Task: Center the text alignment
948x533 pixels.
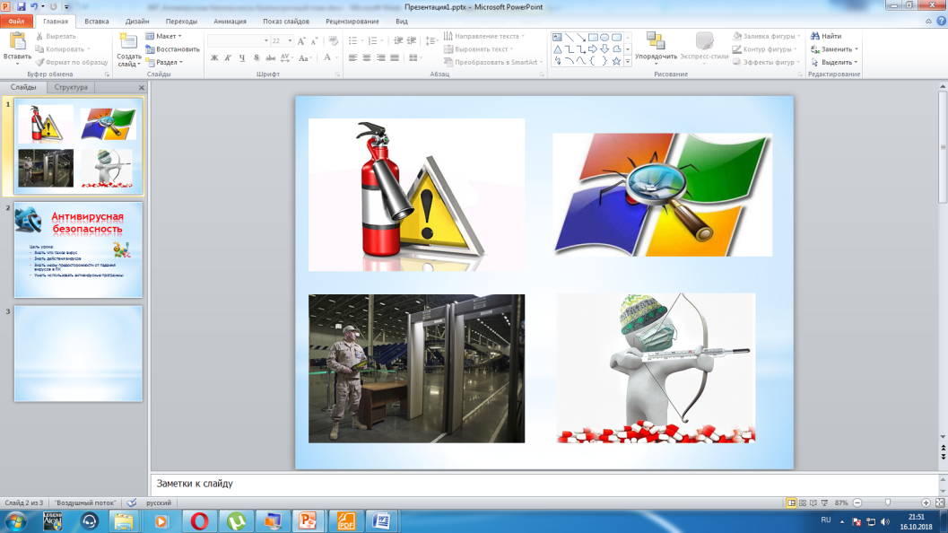Action: click(367, 58)
